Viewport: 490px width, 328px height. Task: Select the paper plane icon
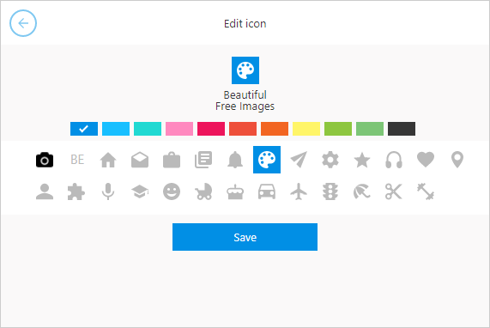point(299,160)
